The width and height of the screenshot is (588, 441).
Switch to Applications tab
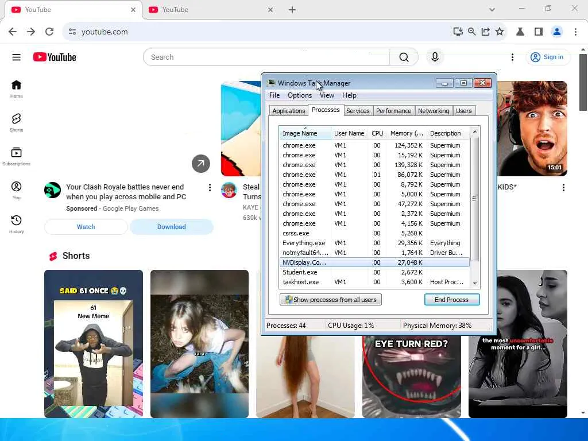pyautogui.click(x=288, y=111)
